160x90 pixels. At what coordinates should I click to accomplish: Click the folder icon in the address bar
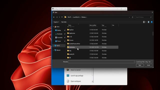pyautogui.click(x=65, y=17)
